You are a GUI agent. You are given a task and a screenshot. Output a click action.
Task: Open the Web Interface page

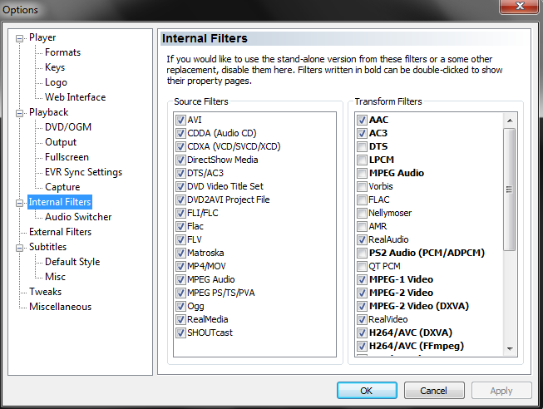[x=75, y=97]
